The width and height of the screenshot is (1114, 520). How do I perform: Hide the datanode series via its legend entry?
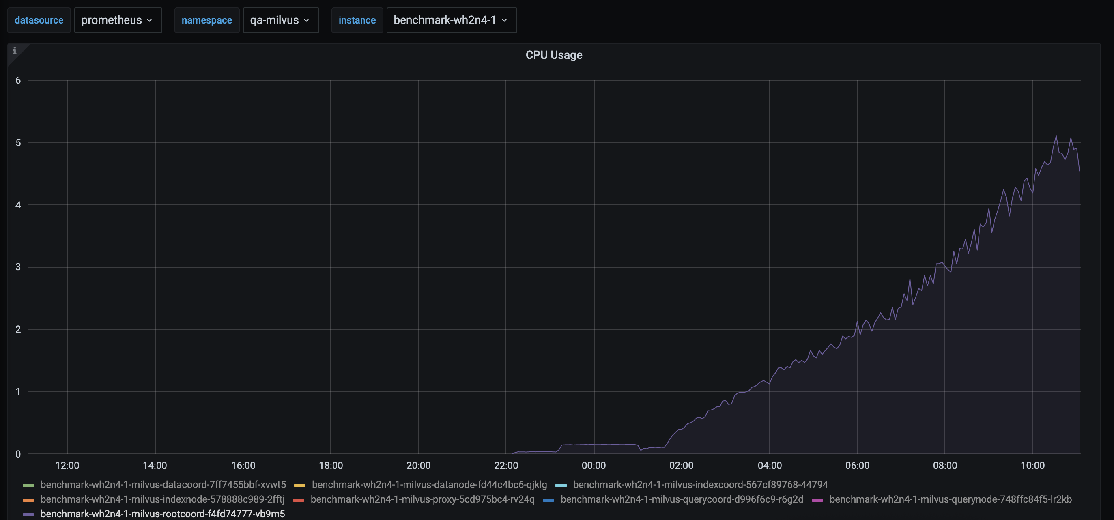(x=429, y=485)
